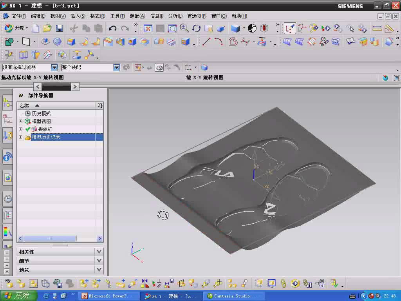The height and width of the screenshot is (301, 401).
Task: Open the 插入(S) menu
Action: [78, 16]
